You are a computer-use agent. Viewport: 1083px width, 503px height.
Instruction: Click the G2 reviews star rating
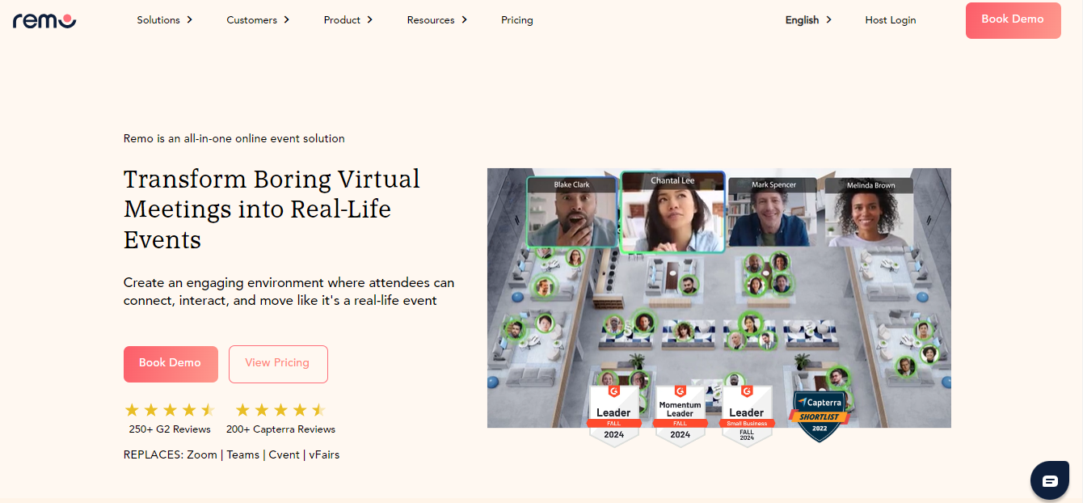(169, 410)
